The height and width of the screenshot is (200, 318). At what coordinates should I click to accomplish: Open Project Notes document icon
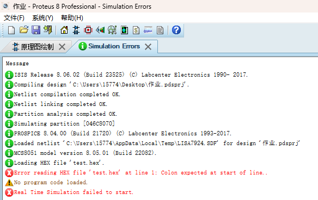pyautogui.click(x=160, y=30)
